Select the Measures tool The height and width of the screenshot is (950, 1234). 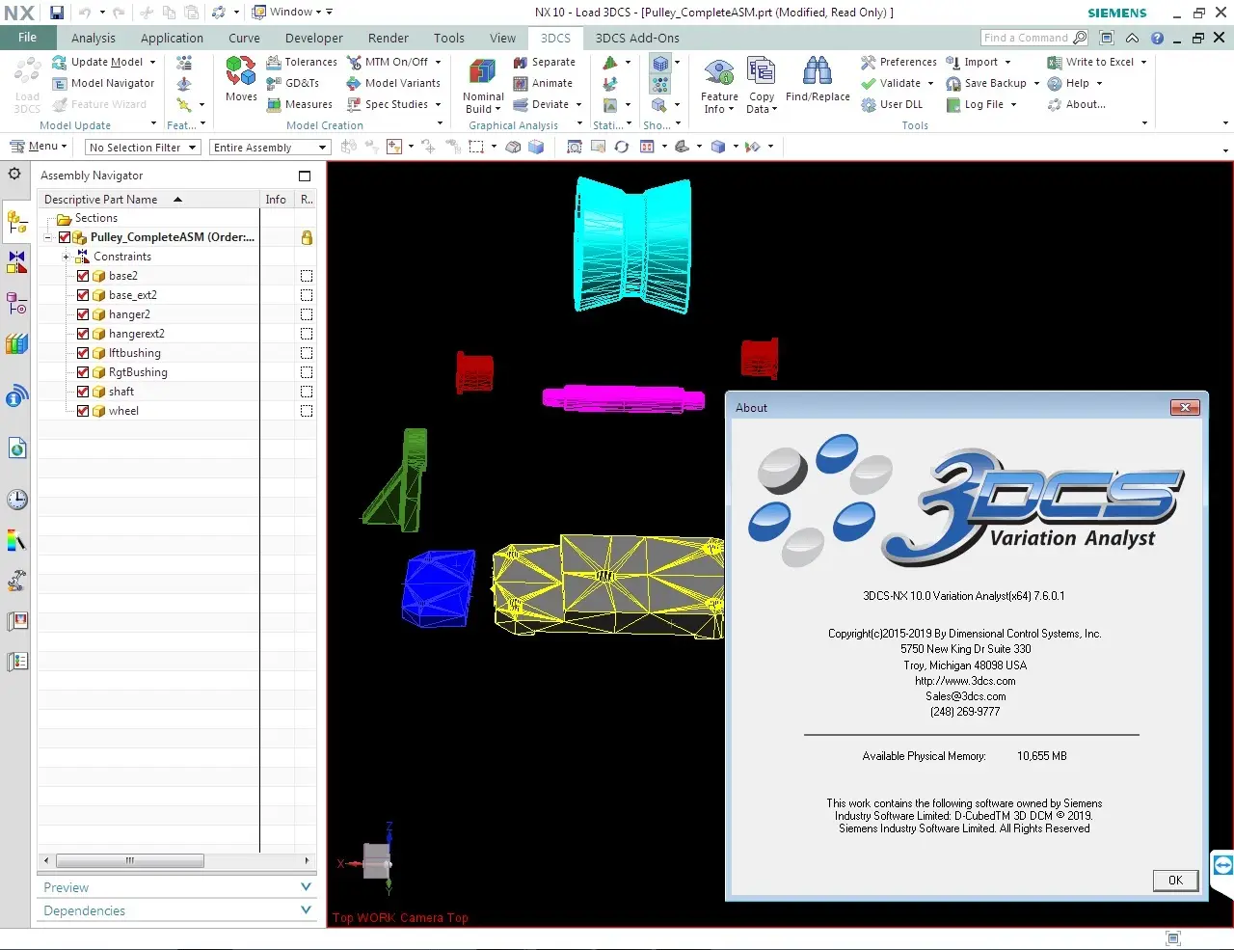coord(300,104)
